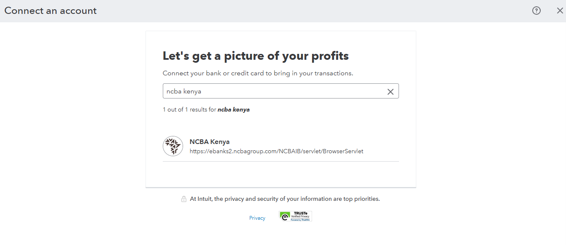Click the Intuit privacy and security statement
Screen dimensions: 566x245
pyautogui.click(x=285, y=199)
